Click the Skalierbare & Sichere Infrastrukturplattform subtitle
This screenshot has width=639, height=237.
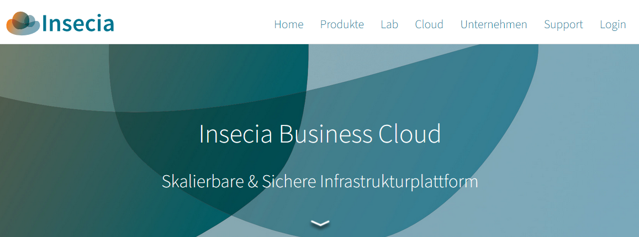point(320,182)
